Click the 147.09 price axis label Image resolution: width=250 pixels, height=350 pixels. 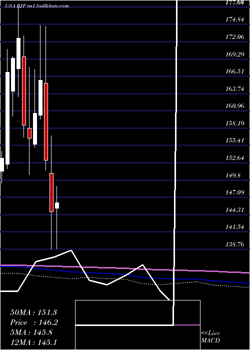(x=235, y=192)
